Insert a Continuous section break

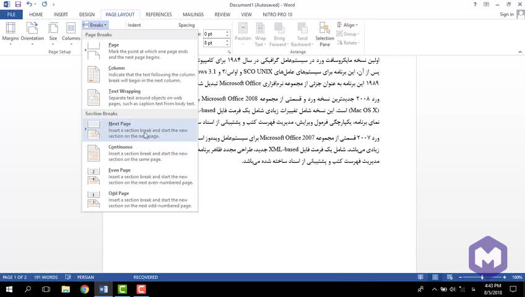tap(140, 153)
